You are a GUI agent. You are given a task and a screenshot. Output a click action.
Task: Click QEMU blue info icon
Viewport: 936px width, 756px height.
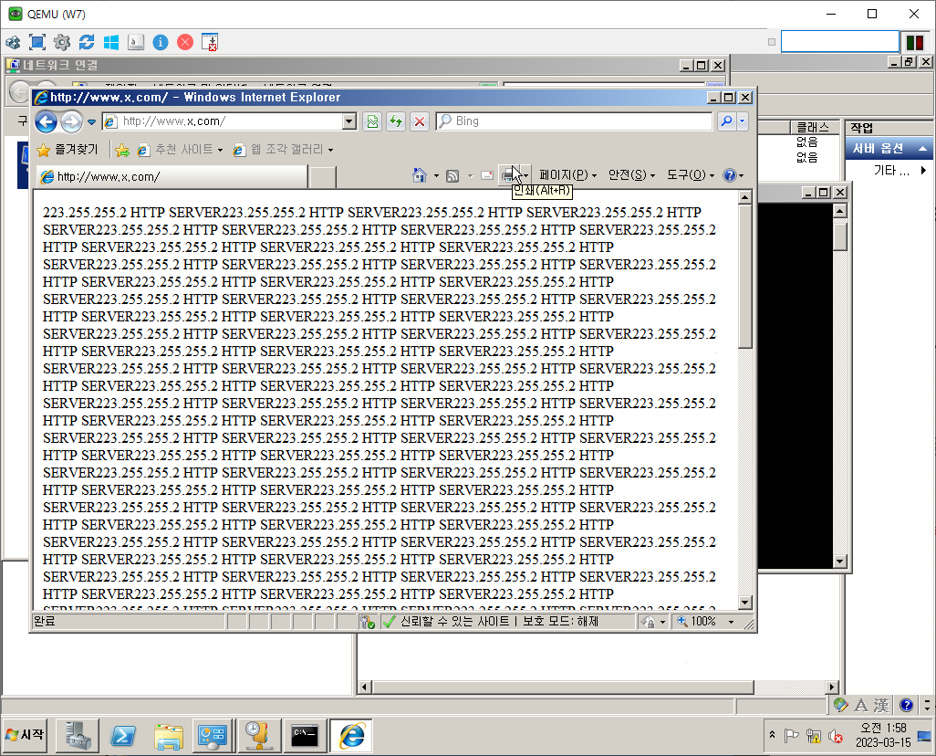(161, 42)
